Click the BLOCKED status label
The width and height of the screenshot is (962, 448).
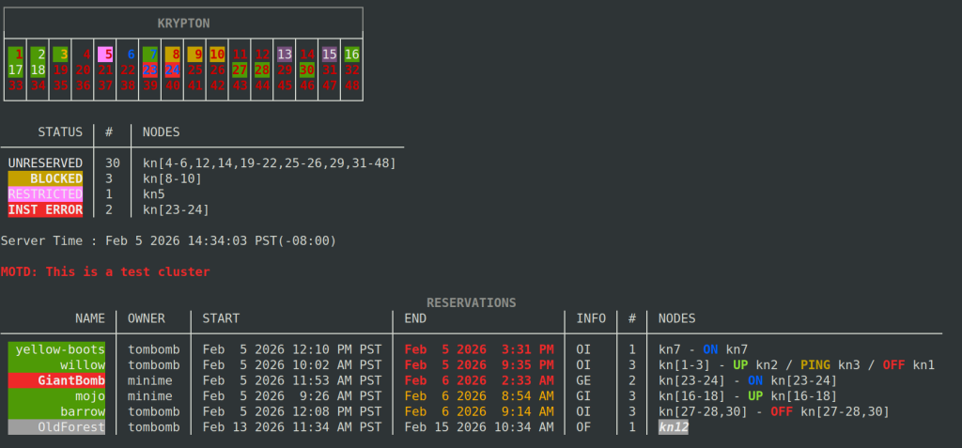46,178
